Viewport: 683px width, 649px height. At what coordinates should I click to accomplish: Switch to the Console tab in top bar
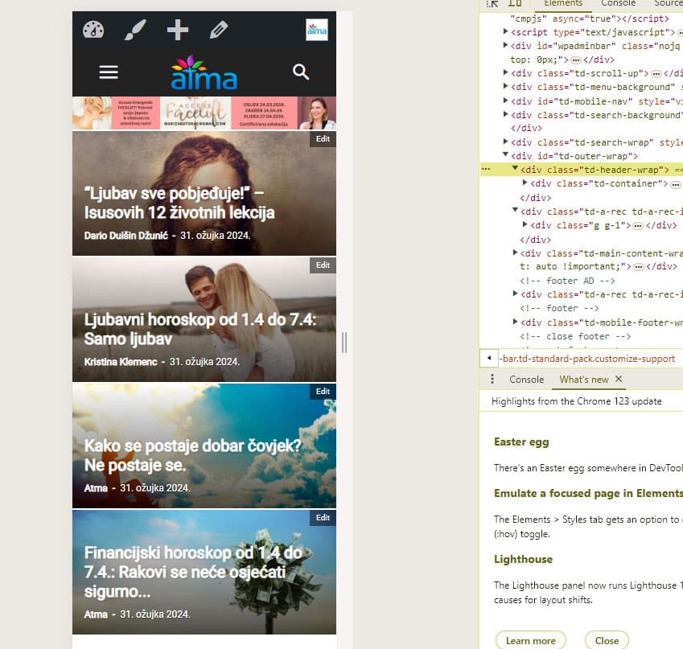tap(618, 3)
